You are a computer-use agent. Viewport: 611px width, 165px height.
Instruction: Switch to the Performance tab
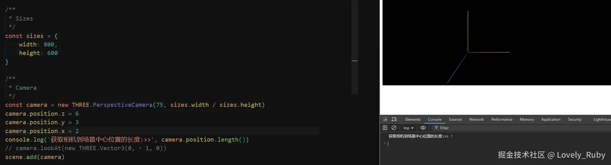click(502, 119)
